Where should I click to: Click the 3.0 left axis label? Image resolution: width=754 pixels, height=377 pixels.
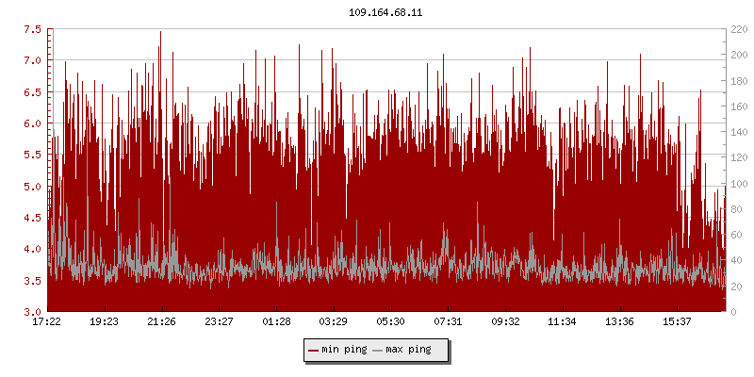(x=32, y=312)
